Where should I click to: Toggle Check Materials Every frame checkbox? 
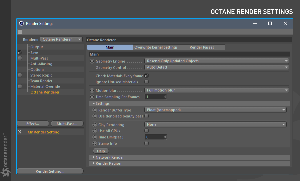pos(147,76)
